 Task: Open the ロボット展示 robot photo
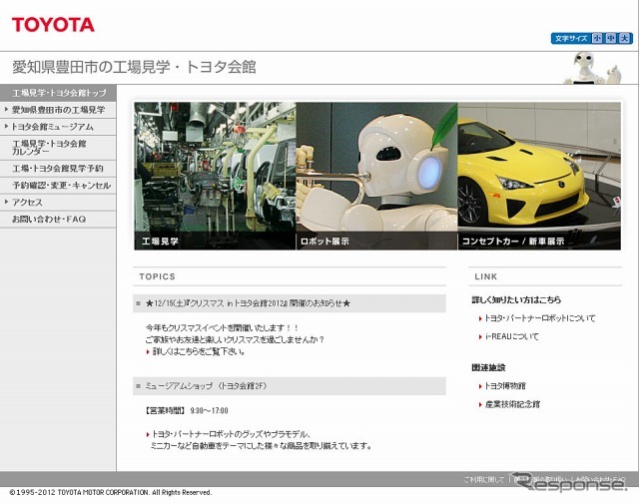click(376, 176)
